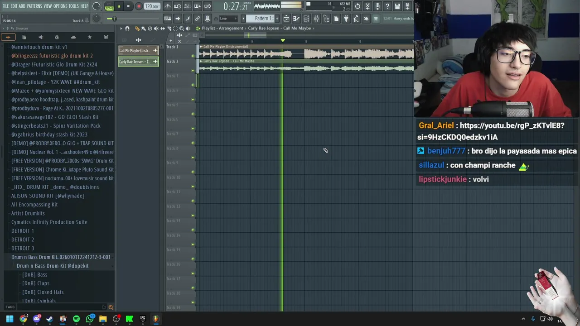580x326 pixels.
Task: Click the undo history icon
Action: point(358,6)
